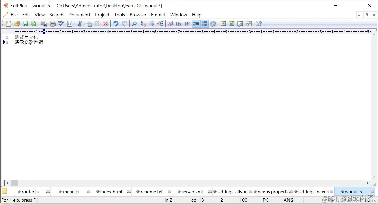
Task: Click the Print icon
Action: (x=53, y=24)
